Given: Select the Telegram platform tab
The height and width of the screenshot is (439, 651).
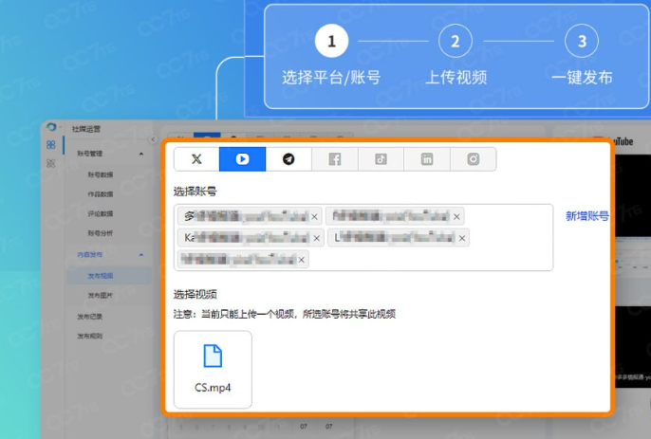Looking at the screenshot, I should click(x=288, y=159).
